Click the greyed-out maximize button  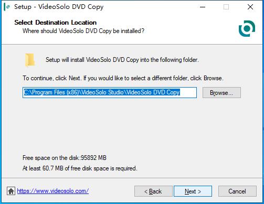pyautogui.click(x=226, y=7)
